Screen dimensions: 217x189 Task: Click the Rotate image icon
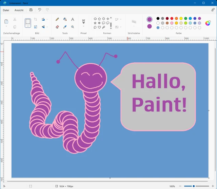(x=43, y=19)
